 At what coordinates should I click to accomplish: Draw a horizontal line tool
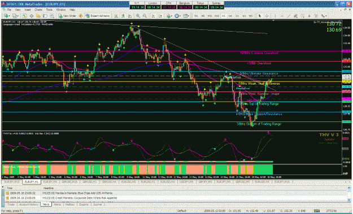tap(282, 16)
